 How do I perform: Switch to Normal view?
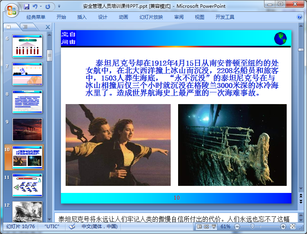(199, 227)
